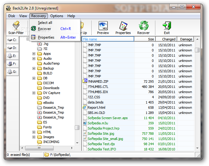
Task: Maximize the Back2Life window
Action: coord(182,7)
